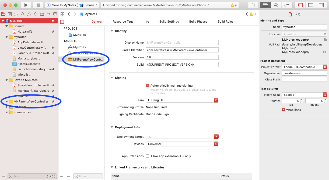Viewport: 329px width, 180px height.
Task: Select the project navigator folder icon
Action: (x=3, y=14)
